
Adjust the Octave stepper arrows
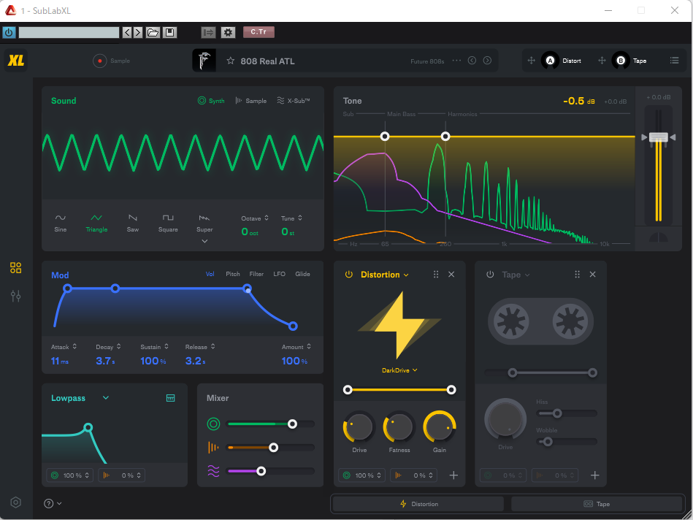pyautogui.click(x=267, y=218)
